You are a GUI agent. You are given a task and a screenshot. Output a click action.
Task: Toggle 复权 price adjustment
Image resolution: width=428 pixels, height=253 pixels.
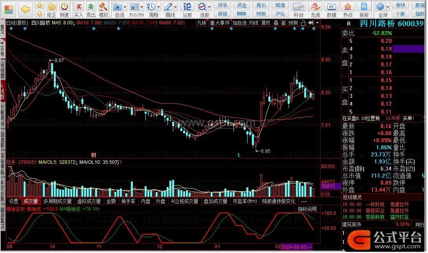coord(266,23)
